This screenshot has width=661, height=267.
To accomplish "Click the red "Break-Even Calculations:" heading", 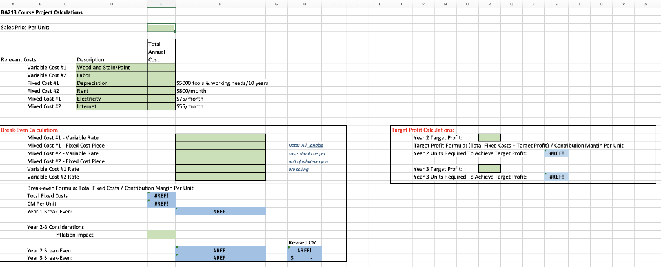I will 30,130.
